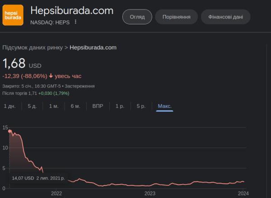271x198 pixels.
Task: Choose the 1 м. chart range
Action: [x=54, y=106]
